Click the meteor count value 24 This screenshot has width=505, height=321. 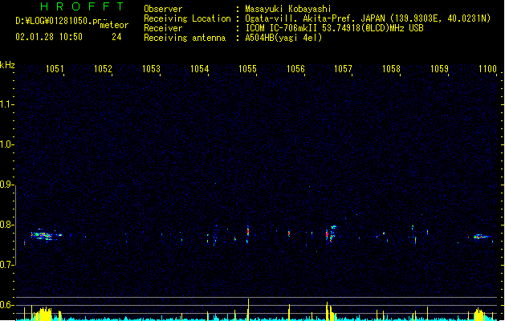pyautogui.click(x=116, y=37)
